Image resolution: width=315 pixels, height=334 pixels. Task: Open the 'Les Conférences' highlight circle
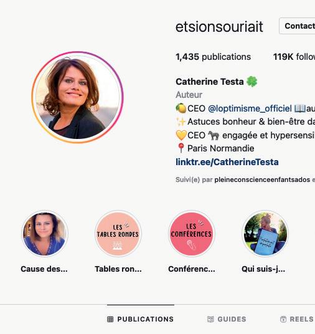pyautogui.click(x=192, y=234)
